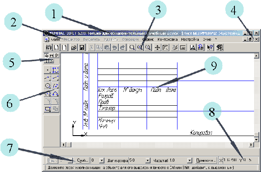Activate the pan four-arrow tool

pyautogui.click(x=157, y=48)
